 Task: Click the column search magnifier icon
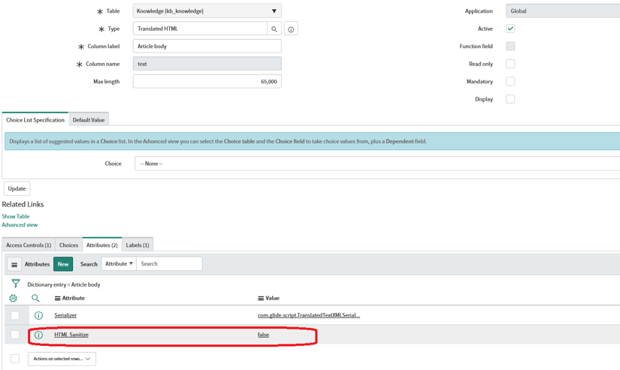point(35,298)
